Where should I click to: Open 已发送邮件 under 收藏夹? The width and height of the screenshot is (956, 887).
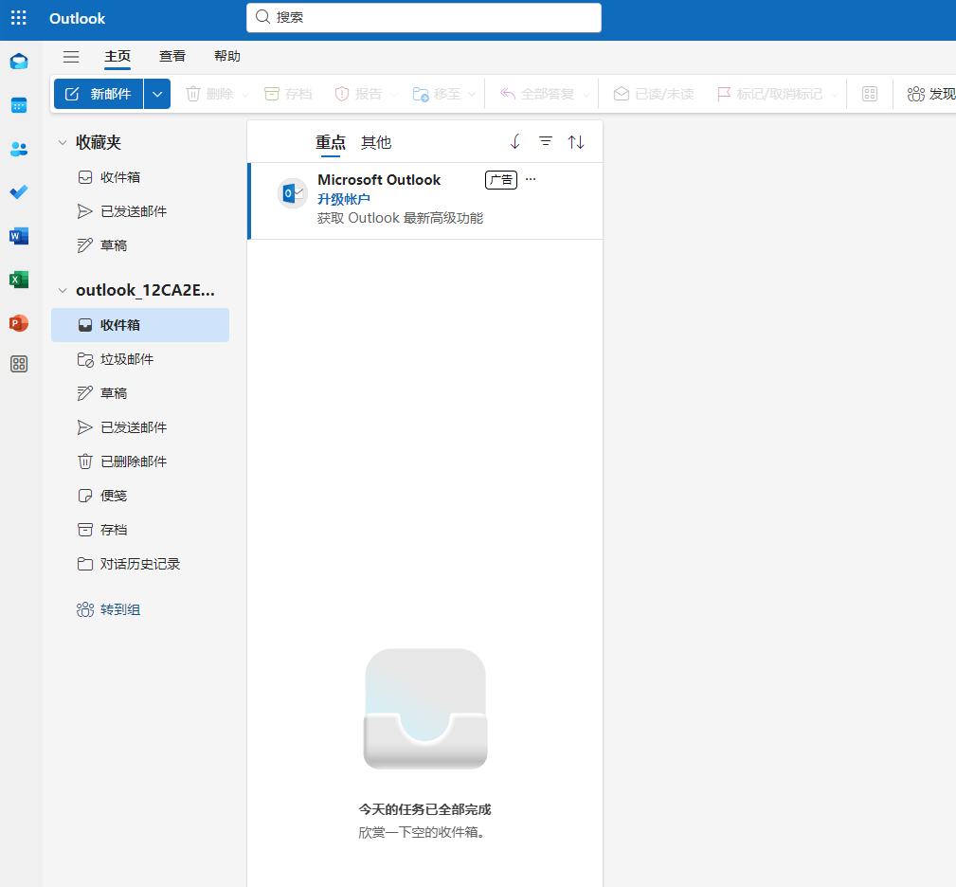point(140,211)
